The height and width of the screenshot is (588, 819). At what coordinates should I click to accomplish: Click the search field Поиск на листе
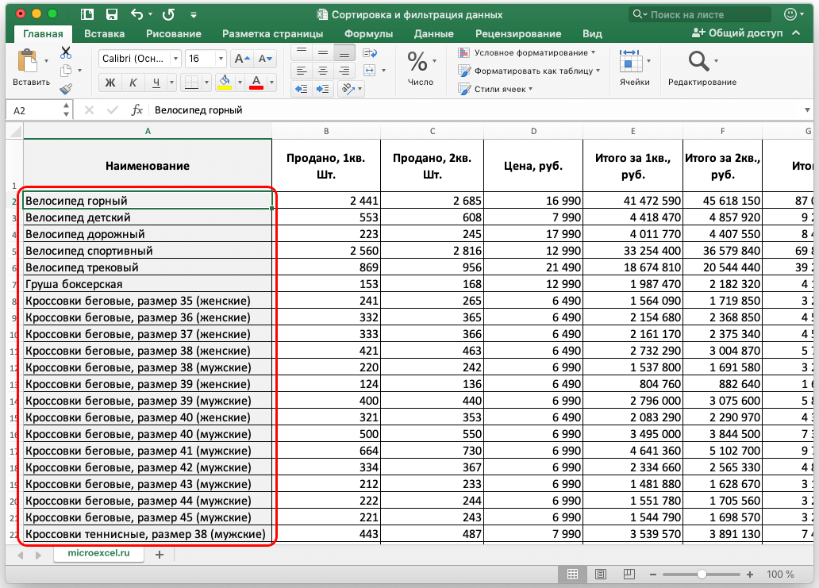[698, 14]
